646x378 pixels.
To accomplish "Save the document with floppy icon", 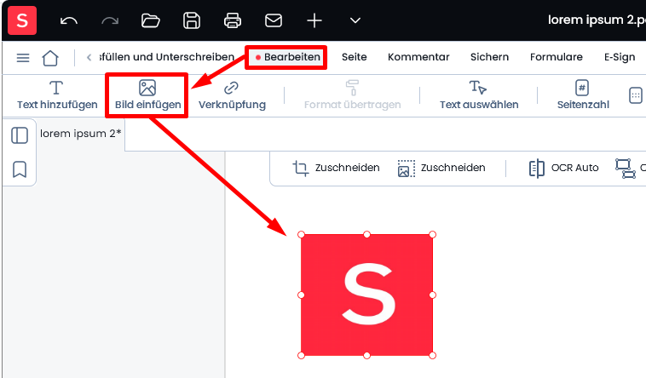I will (x=192, y=20).
